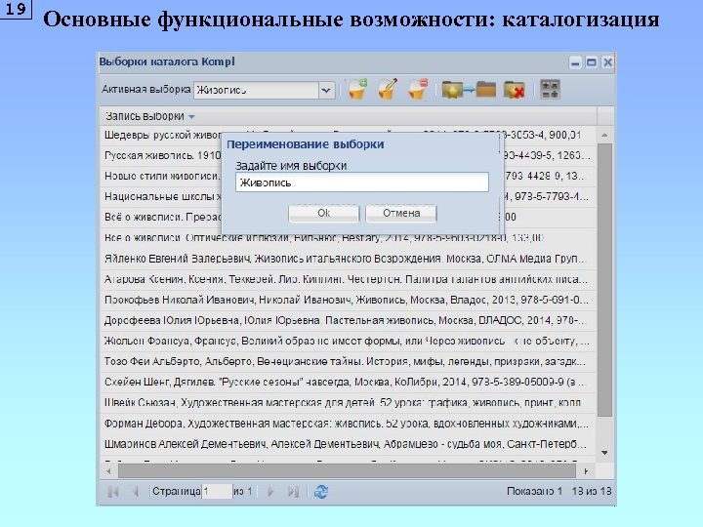Viewport: 703px width, 527px height.
Task: Open the Активная выборка dropdown arrow
Action: 326,90
